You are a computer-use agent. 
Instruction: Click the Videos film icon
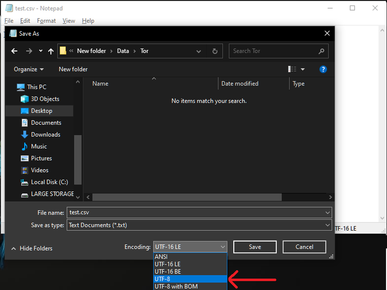tap(24, 170)
